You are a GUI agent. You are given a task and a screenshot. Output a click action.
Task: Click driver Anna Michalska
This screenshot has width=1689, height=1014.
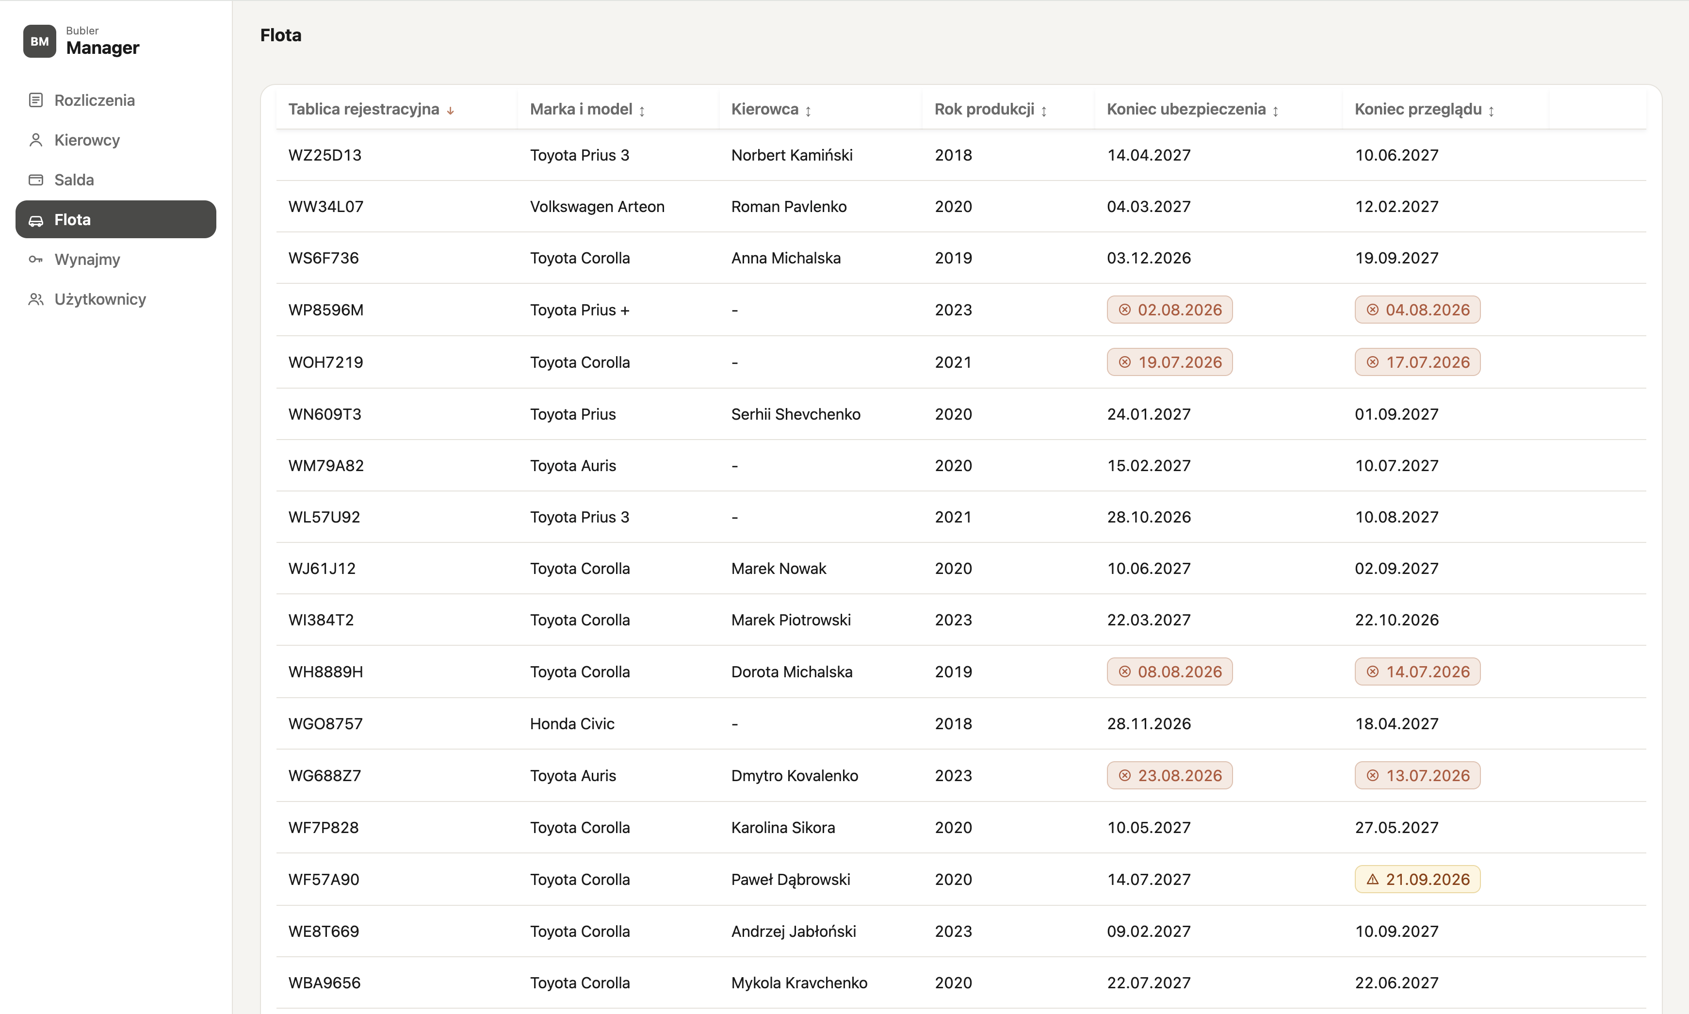point(785,258)
